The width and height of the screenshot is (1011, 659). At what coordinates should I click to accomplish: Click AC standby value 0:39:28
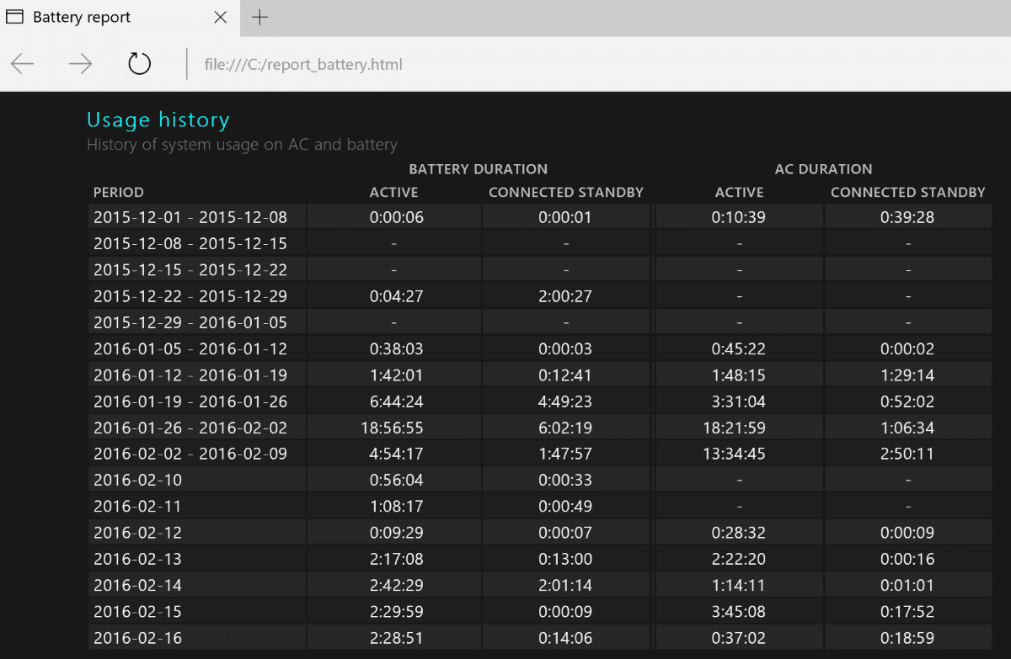tap(908, 217)
